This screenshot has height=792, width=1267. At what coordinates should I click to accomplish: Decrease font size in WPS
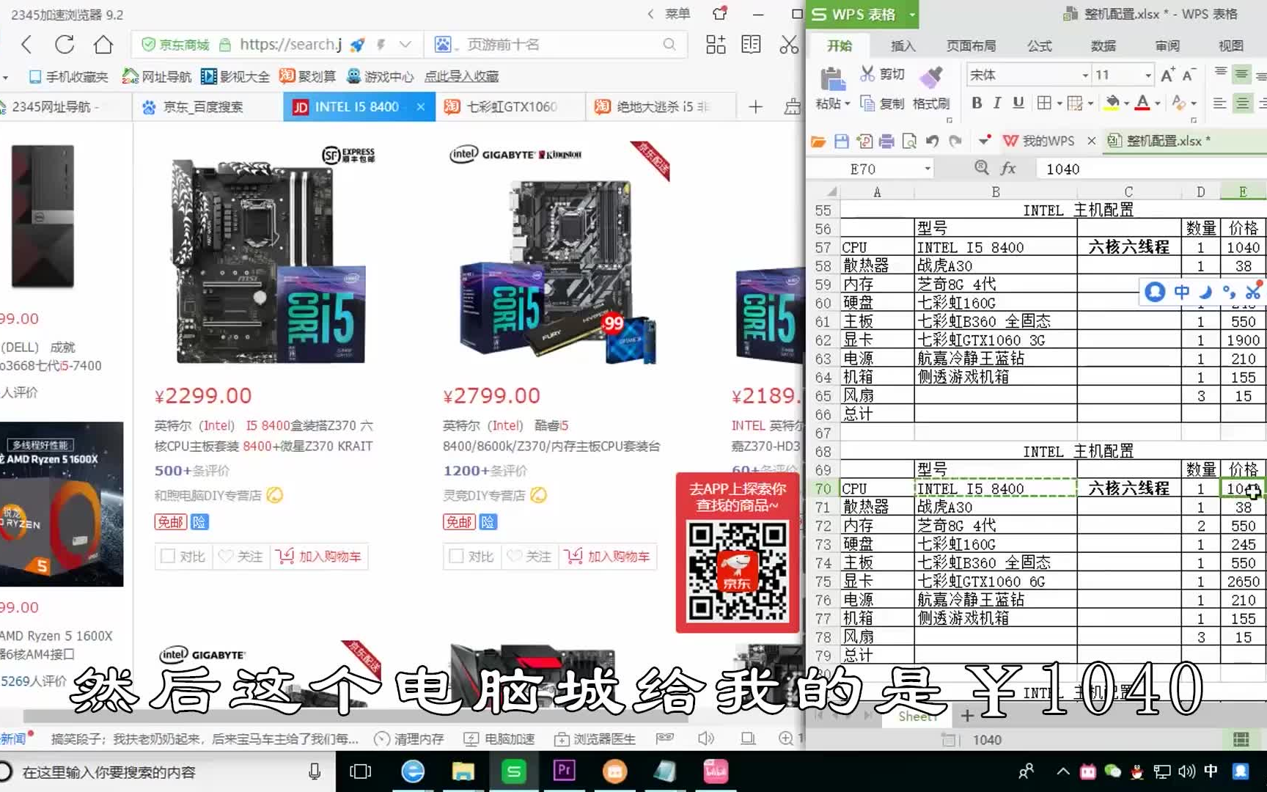tap(1189, 75)
